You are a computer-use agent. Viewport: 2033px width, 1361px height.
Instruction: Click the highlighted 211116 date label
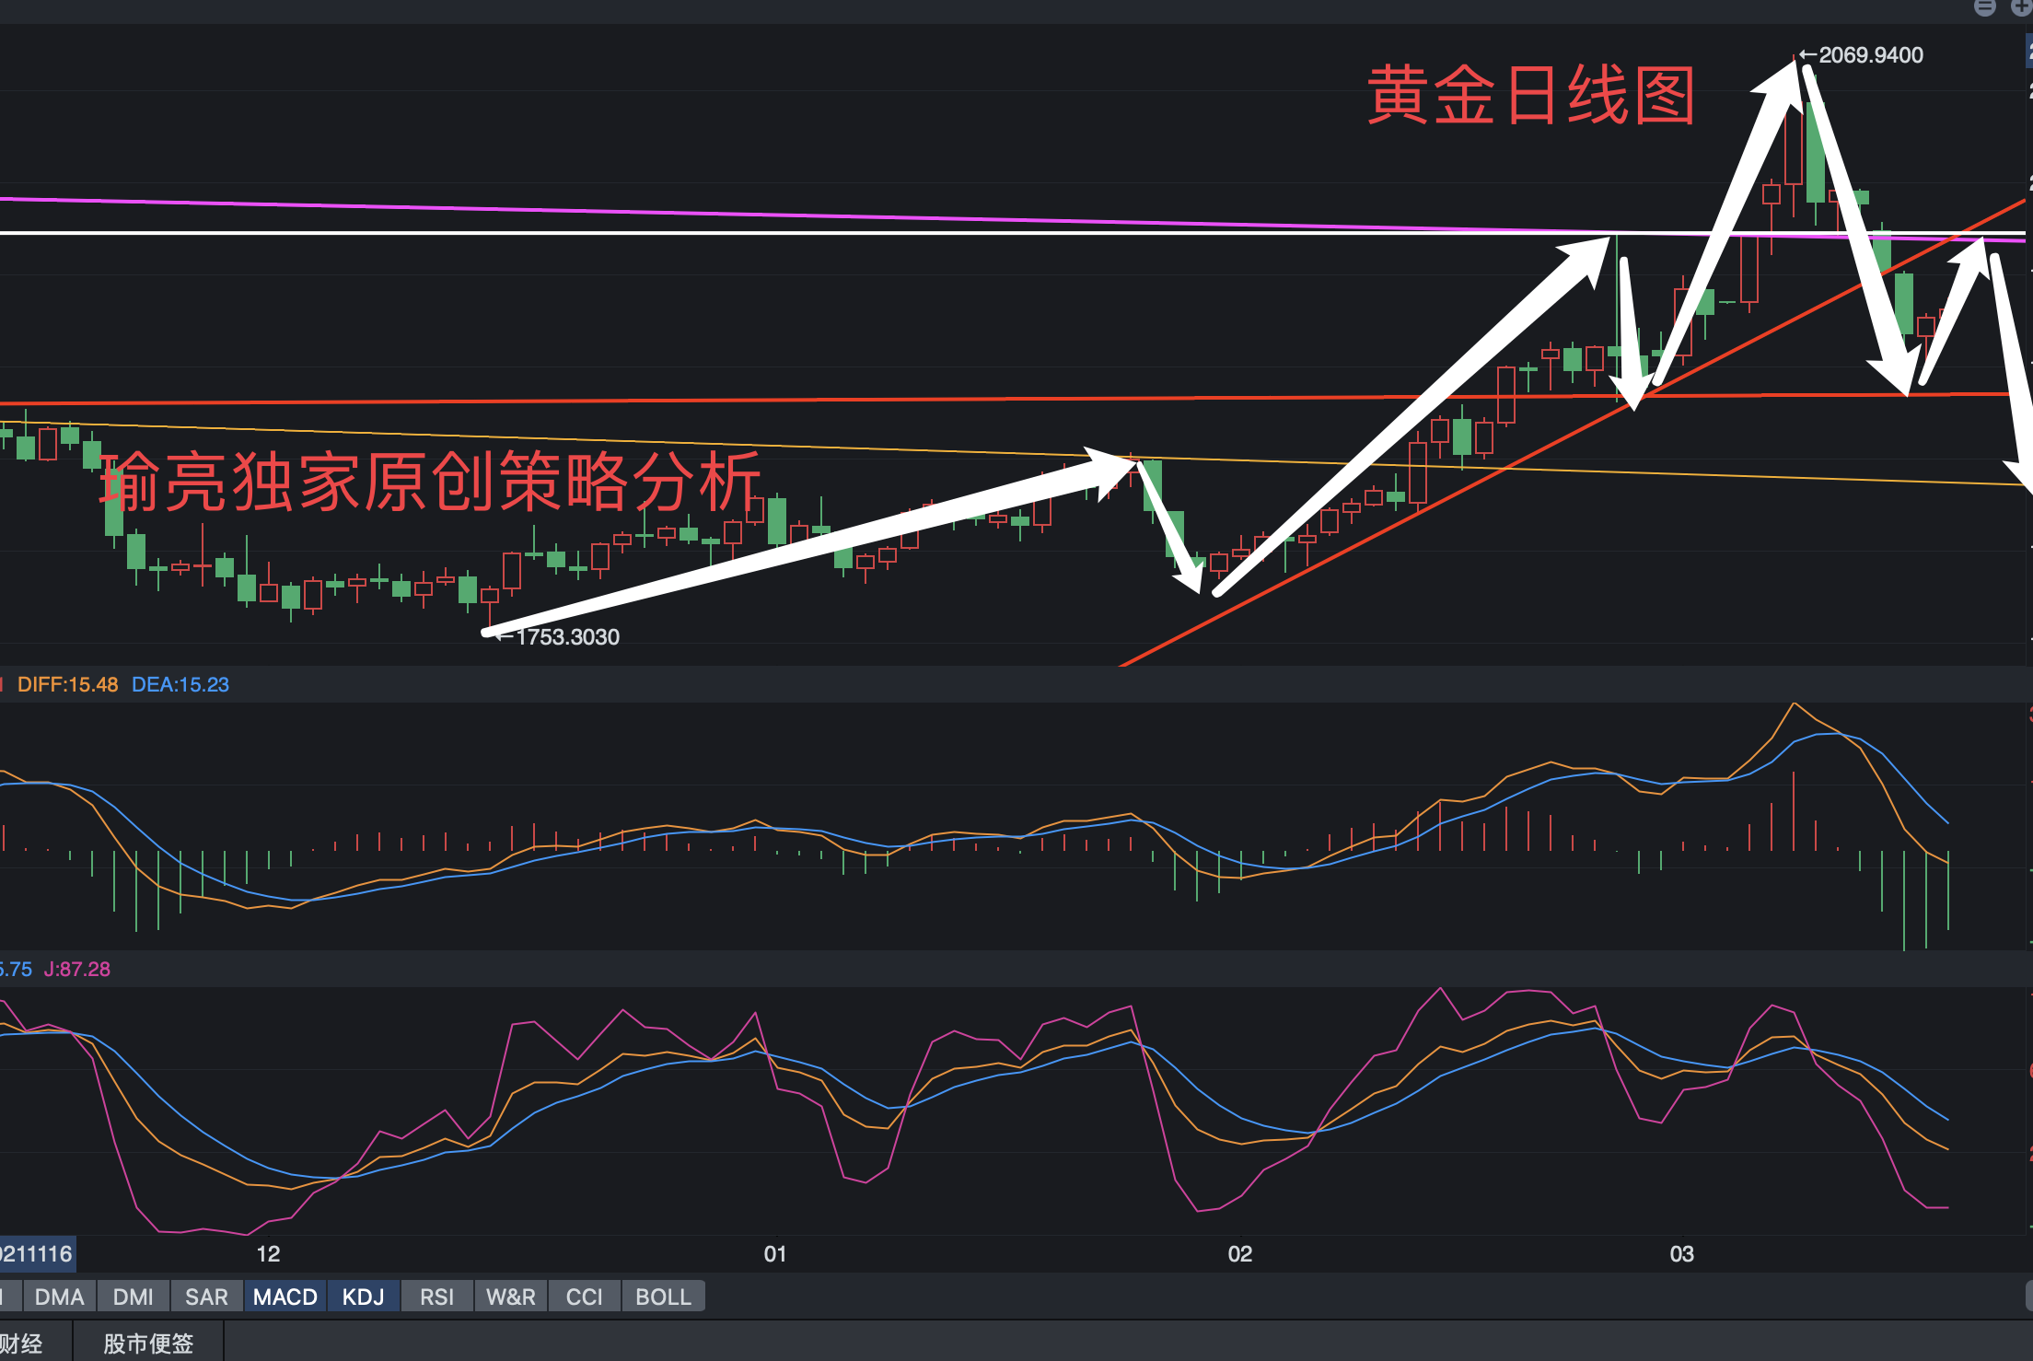(37, 1253)
